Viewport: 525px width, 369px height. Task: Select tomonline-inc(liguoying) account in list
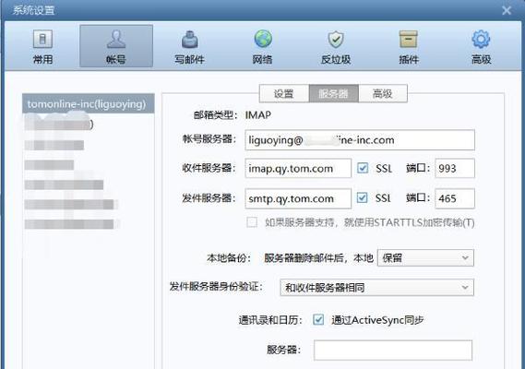[x=88, y=103]
